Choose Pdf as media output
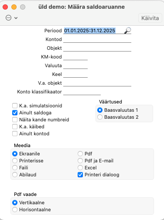This screenshot has width=164, height=220. 80,154
